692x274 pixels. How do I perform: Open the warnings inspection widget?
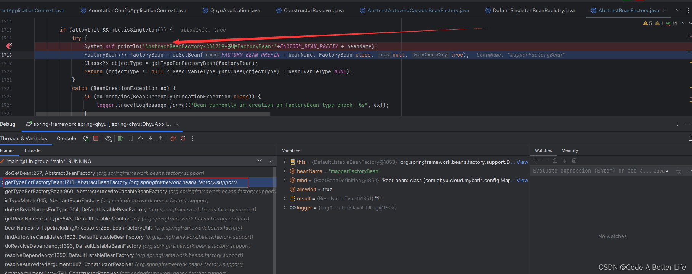(x=660, y=23)
